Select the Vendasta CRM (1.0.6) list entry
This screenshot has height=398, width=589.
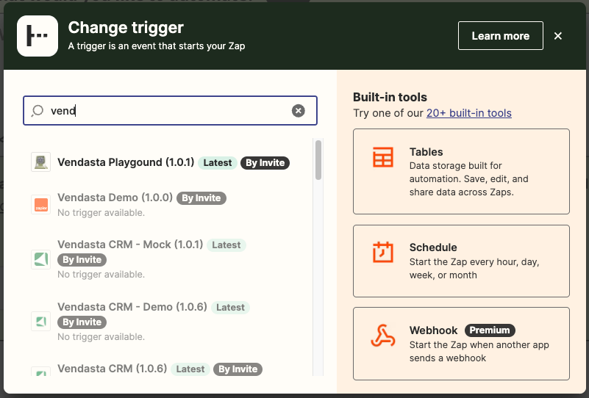(113, 369)
